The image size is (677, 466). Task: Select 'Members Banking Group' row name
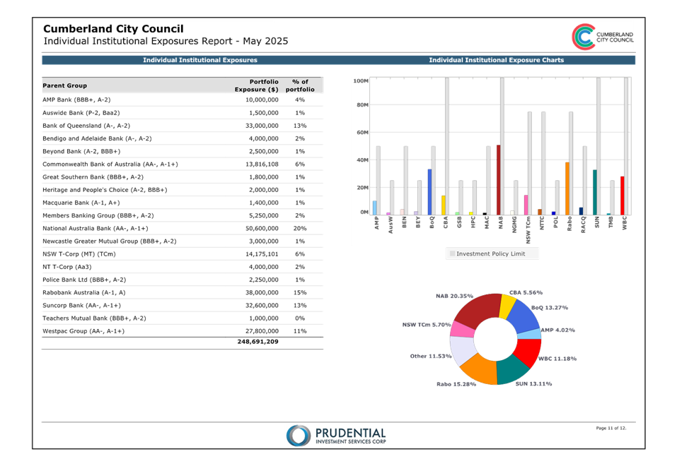98,215
